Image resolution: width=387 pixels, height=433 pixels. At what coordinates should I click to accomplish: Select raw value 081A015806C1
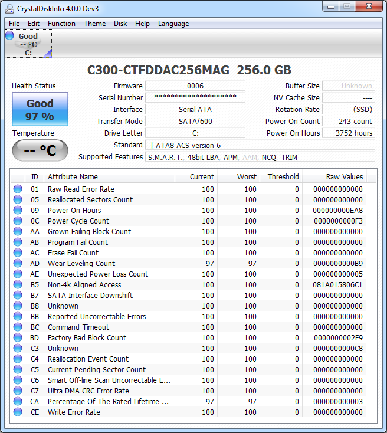tap(337, 285)
